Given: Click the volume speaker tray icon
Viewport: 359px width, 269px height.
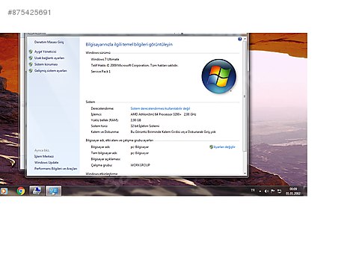Looking at the screenshot, I should tap(266, 191).
